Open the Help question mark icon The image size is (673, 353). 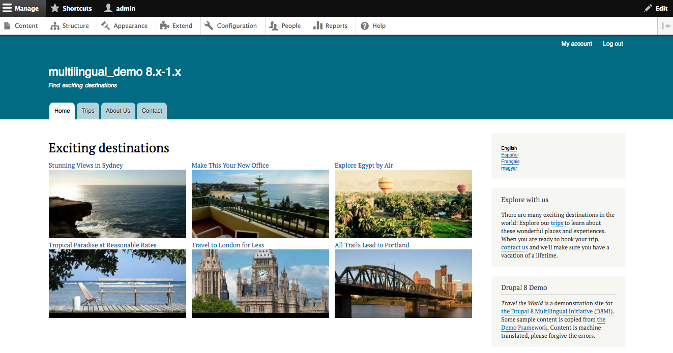[x=365, y=26]
